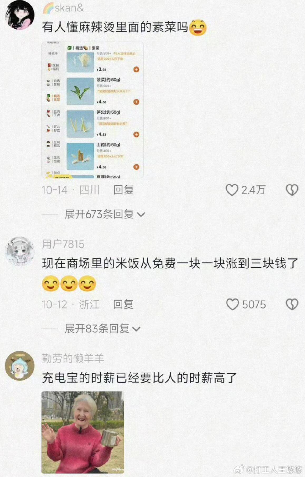Open the 麻辣烫 menu screenshot image
The height and width of the screenshot is (477, 305).
pos(93,110)
